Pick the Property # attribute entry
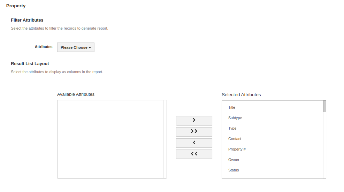344x192 pixels. pyautogui.click(x=237, y=149)
